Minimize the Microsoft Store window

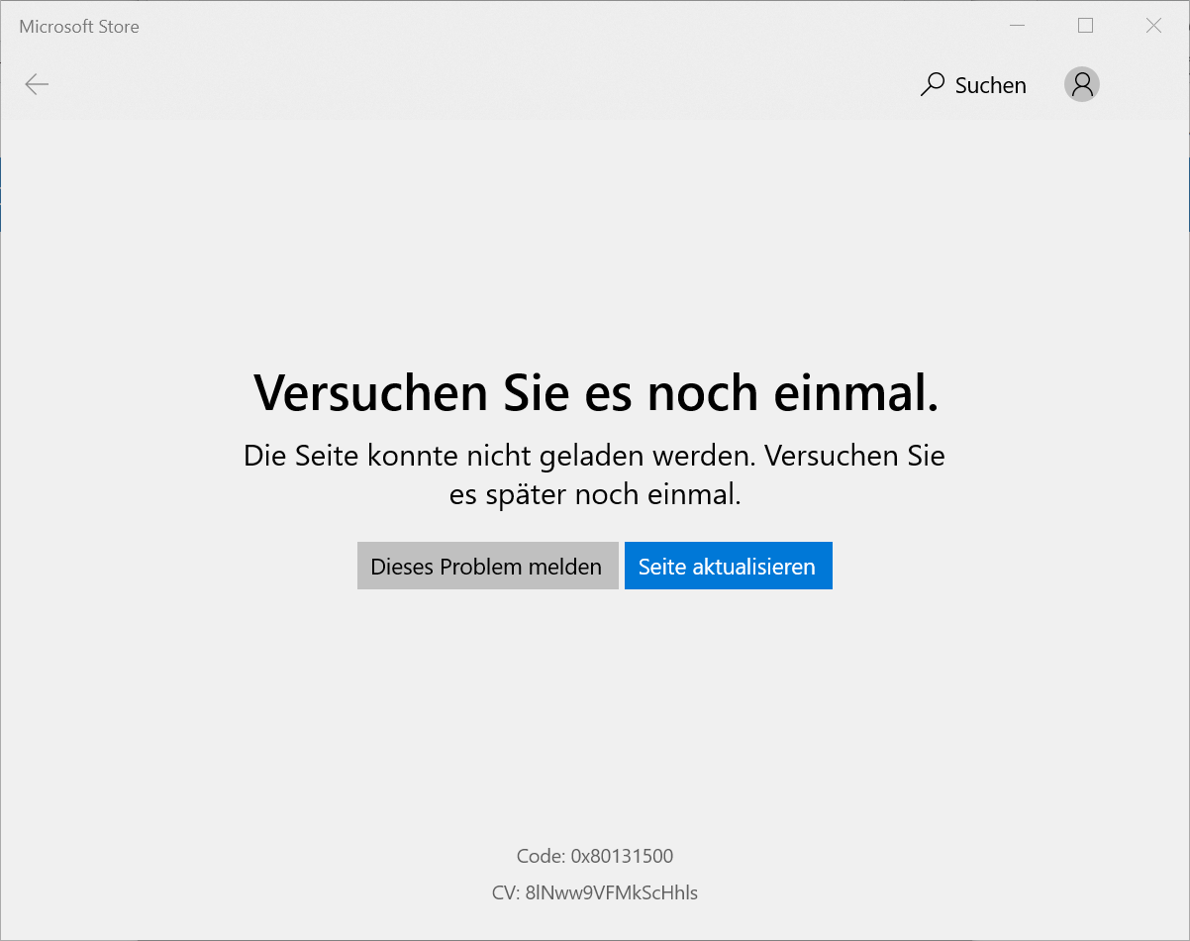click(1017, 26)
